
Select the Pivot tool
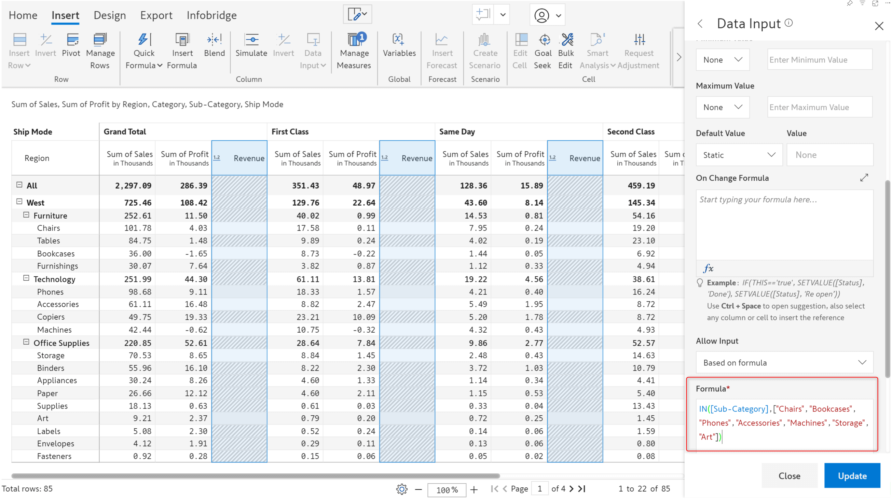point(71,45)
